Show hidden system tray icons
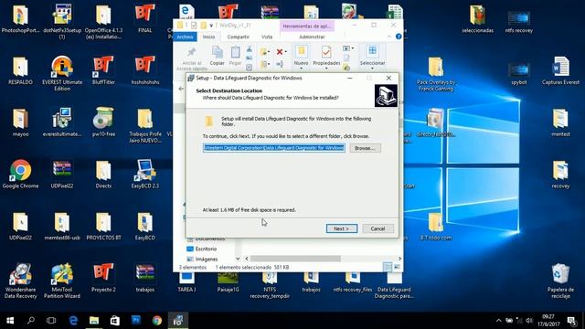585x329 pixels. (x=498, y=321)
